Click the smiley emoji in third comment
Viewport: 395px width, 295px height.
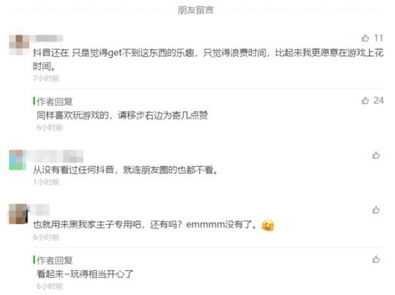[267, 225]
